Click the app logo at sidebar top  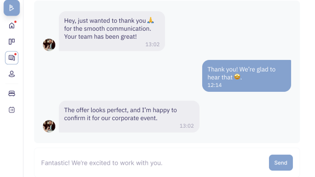tap(12, 7)
